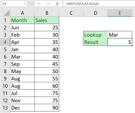Click the formula bar options dots handle
The width and height of the screenshot is (135, 113).
coord(31,4)
